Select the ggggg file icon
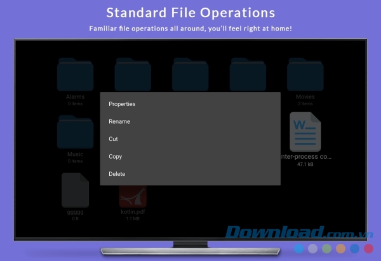Screen dimensions: 381x261 [75, 190]
